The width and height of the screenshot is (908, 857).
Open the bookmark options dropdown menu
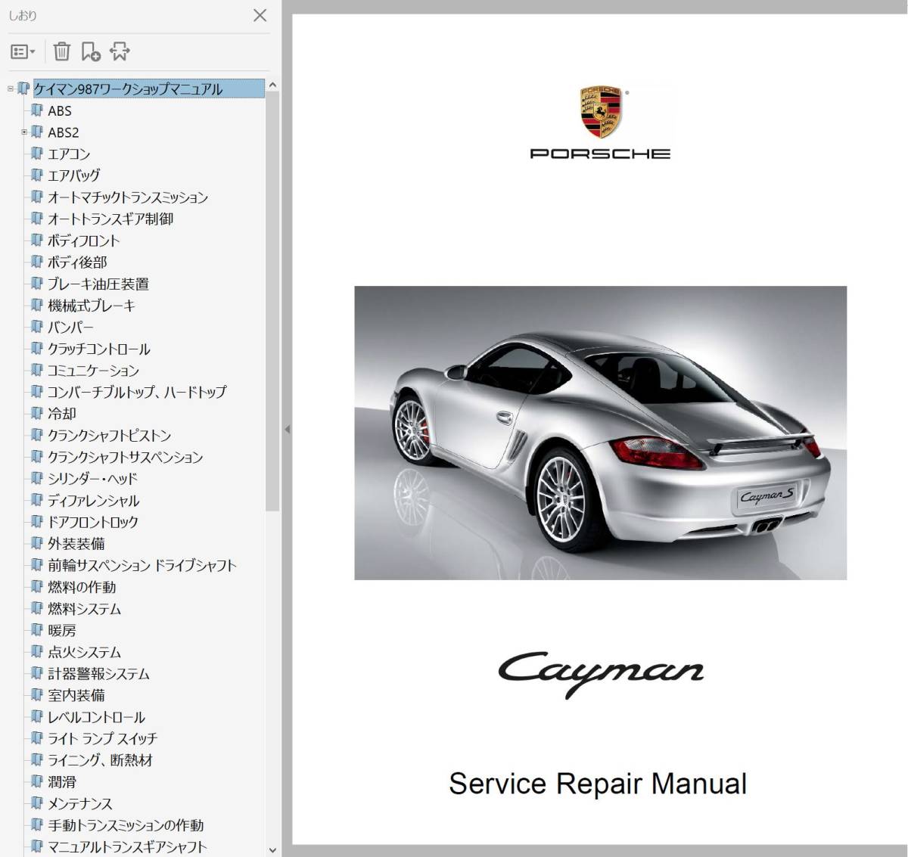23,51
